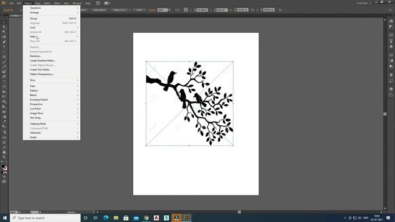Click the horizontal scrollbar thumb
The width and height of the screenshot is (395, 222).
[x=239, y=212]
